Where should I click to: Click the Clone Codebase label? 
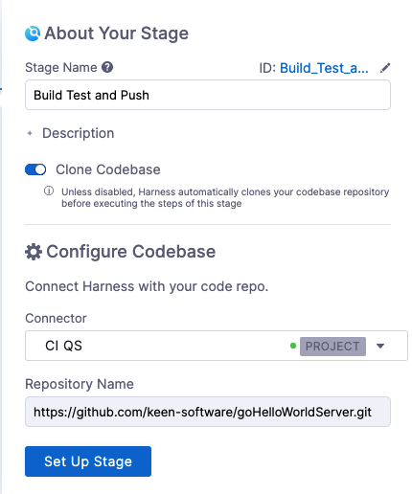pyautogui.click(x=108, y=169)
